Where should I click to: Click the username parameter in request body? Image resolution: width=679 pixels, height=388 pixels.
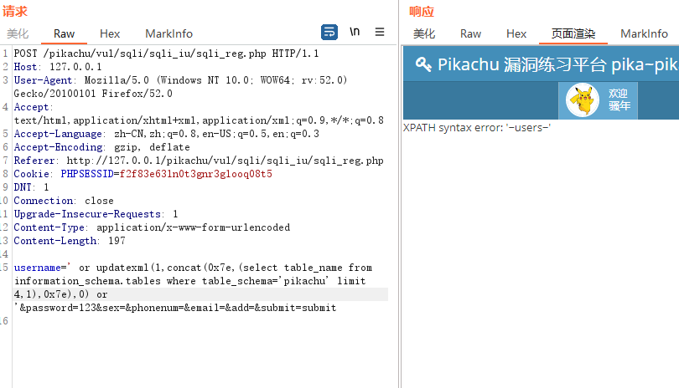tap(37, 268)
